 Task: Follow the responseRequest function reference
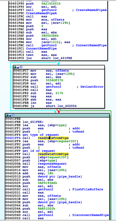tap(52, 164)
